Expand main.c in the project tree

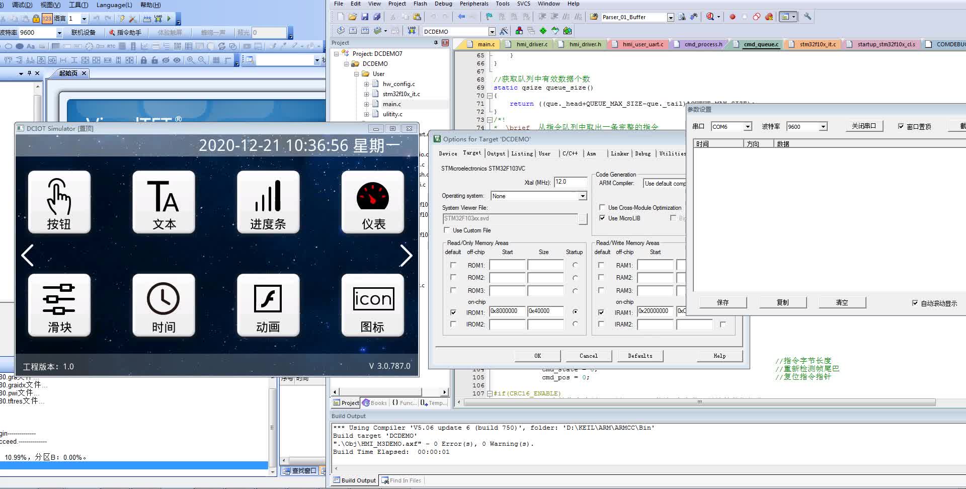[x=366, y=104]
